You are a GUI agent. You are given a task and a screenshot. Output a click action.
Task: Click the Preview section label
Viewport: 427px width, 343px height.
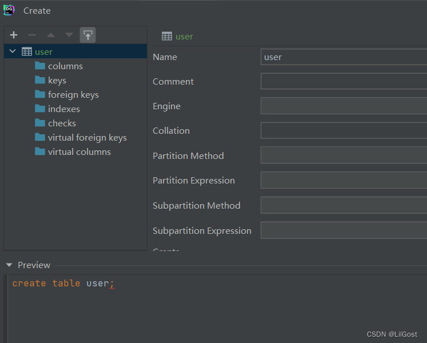(x=34, y=265)
